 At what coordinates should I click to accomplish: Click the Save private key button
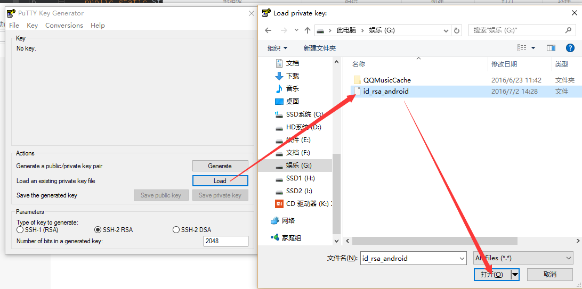tap(220, 195)
